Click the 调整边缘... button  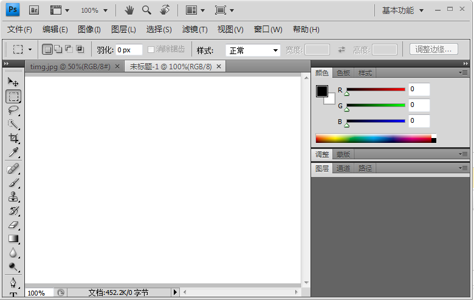[433, 49]
